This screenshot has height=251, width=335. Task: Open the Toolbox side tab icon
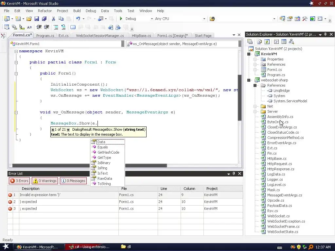(3, 36)
